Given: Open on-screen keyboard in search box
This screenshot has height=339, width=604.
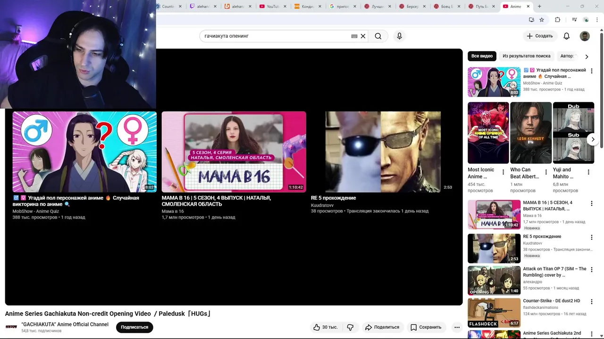Looking at the screenshot, I should pyautogui.click(x=354, y=36).
